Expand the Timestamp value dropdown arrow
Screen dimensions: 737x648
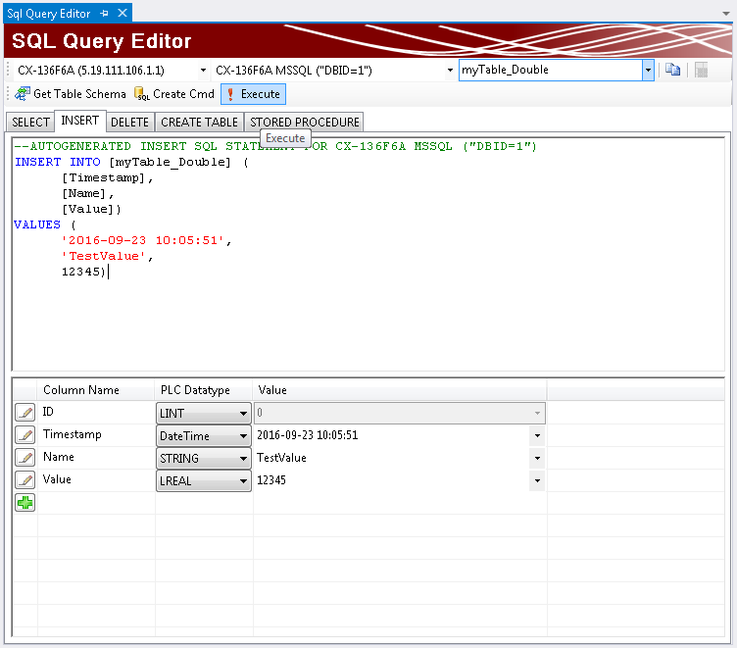537,435
